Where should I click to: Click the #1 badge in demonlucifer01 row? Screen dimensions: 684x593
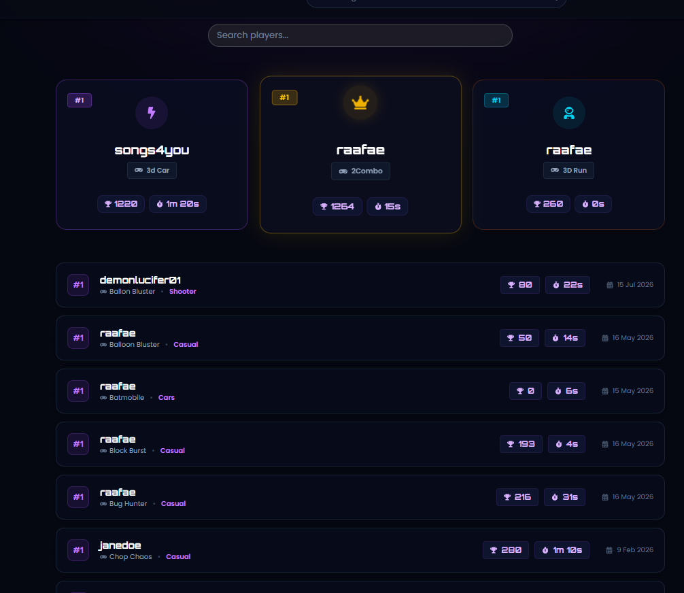[x=78, y=285]
